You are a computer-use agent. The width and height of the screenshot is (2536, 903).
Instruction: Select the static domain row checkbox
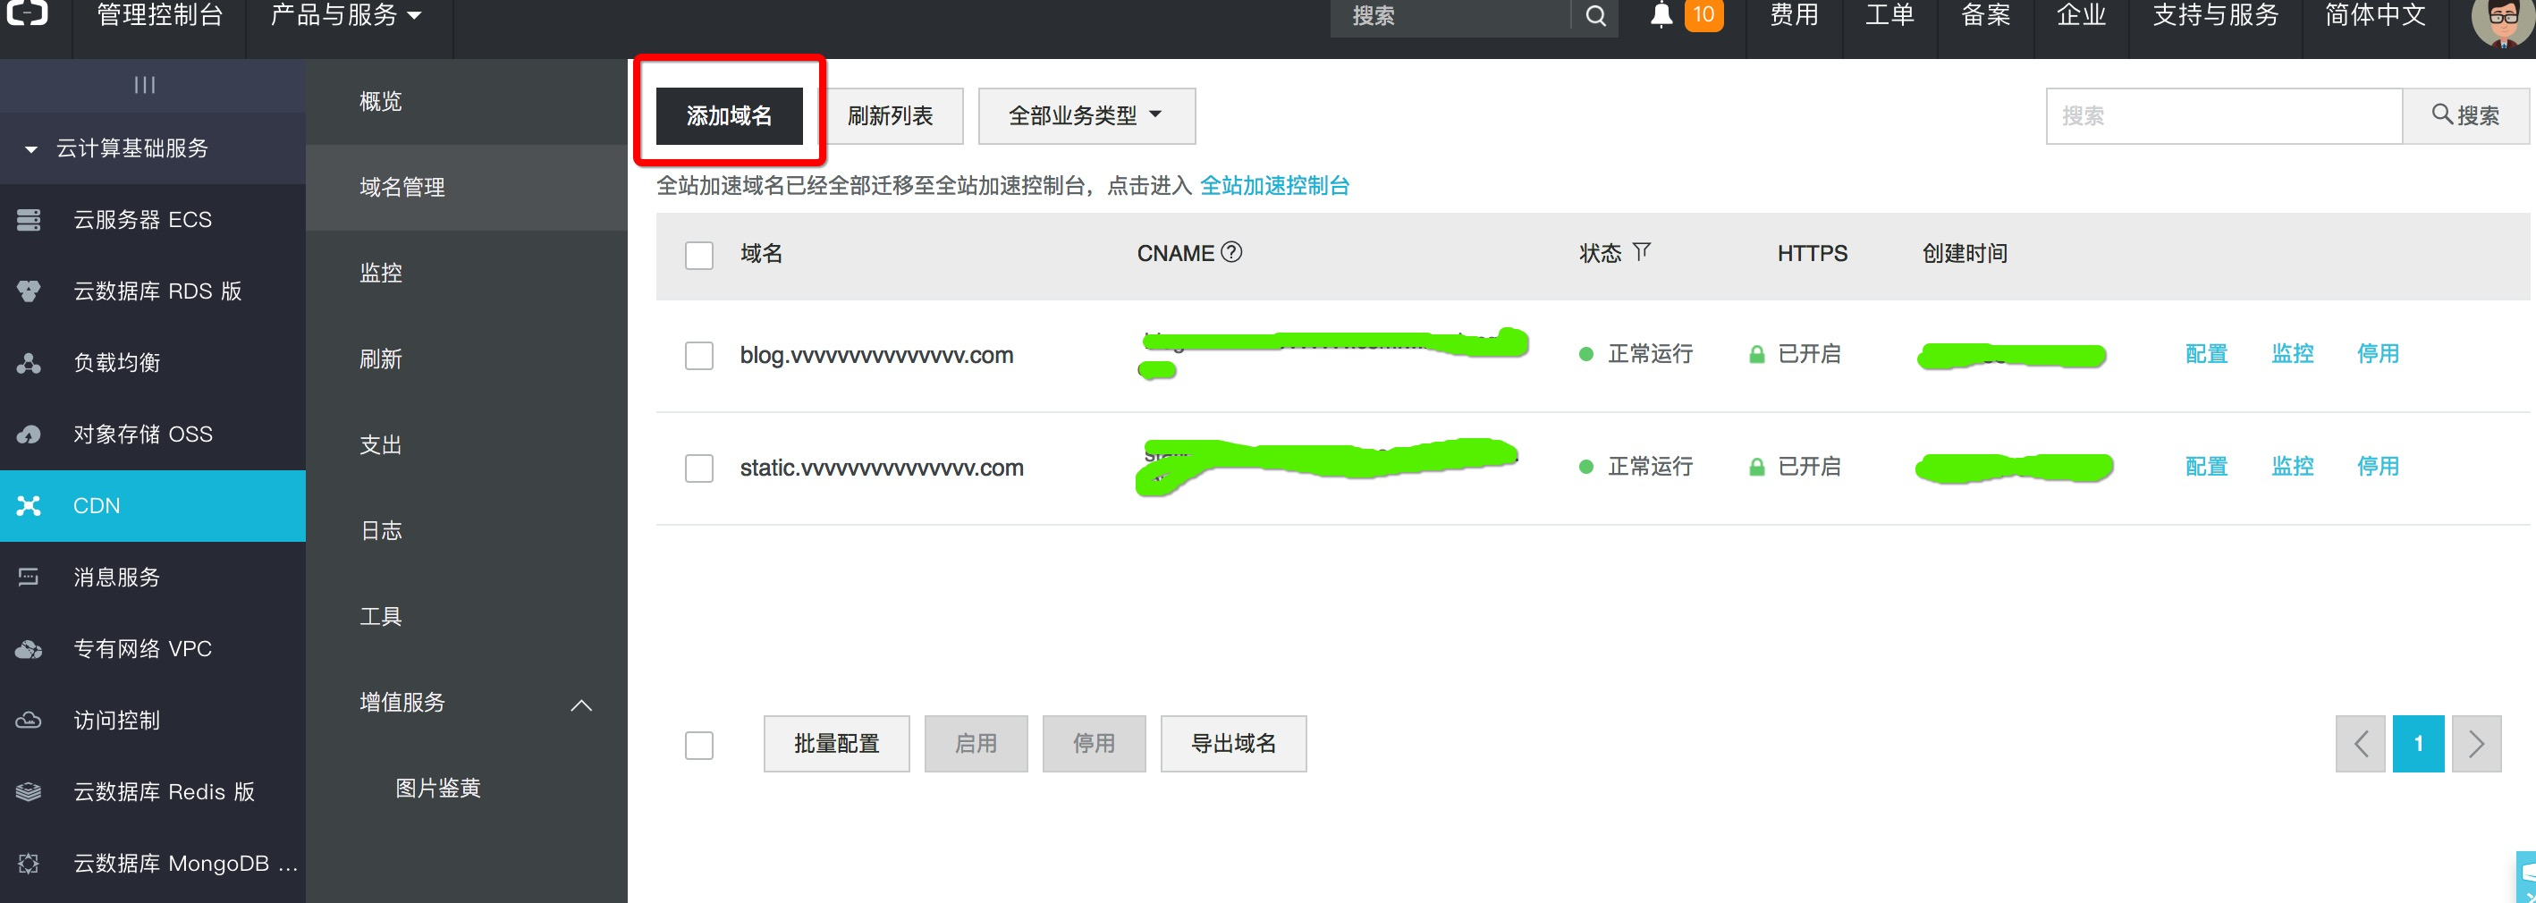(699, 468)
